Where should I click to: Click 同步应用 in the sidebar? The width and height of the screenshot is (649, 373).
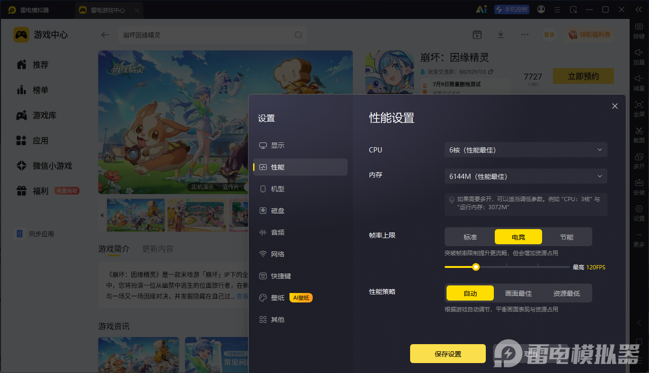[35, 234]
